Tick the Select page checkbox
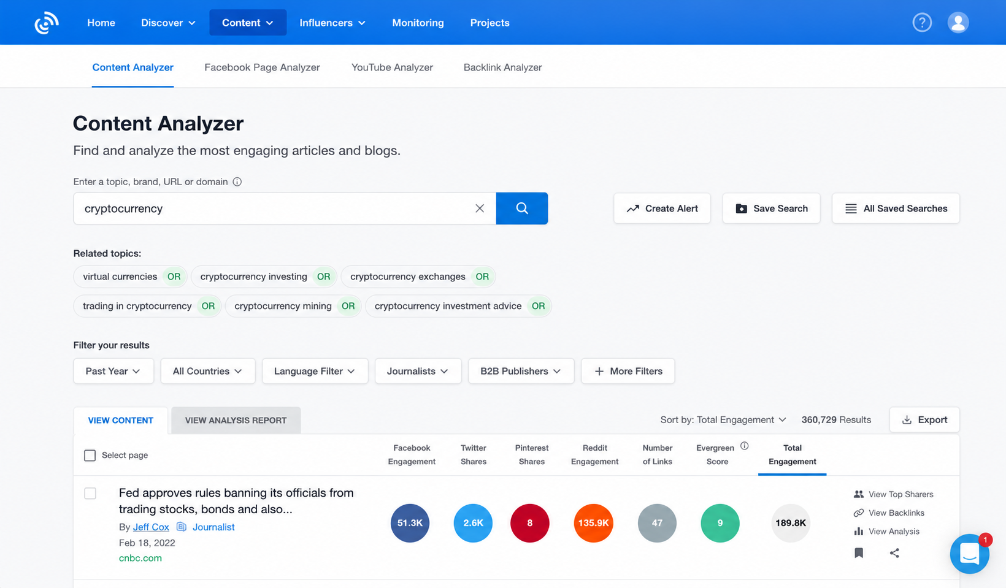The width and height of the screenshot is (1006, 588). (90, 455)
